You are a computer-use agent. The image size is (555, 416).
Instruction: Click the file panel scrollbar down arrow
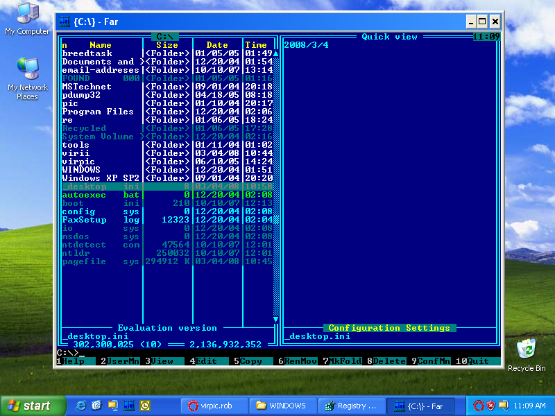275,320
